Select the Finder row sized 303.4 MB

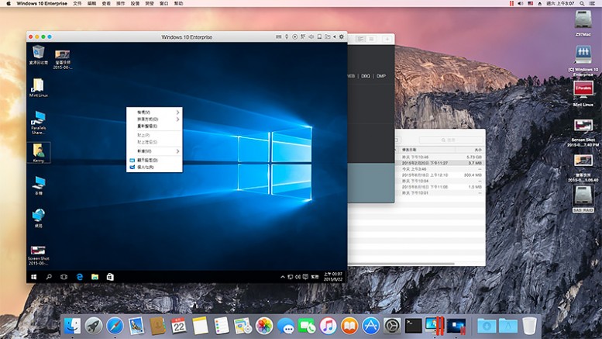[x=439, y=175]
